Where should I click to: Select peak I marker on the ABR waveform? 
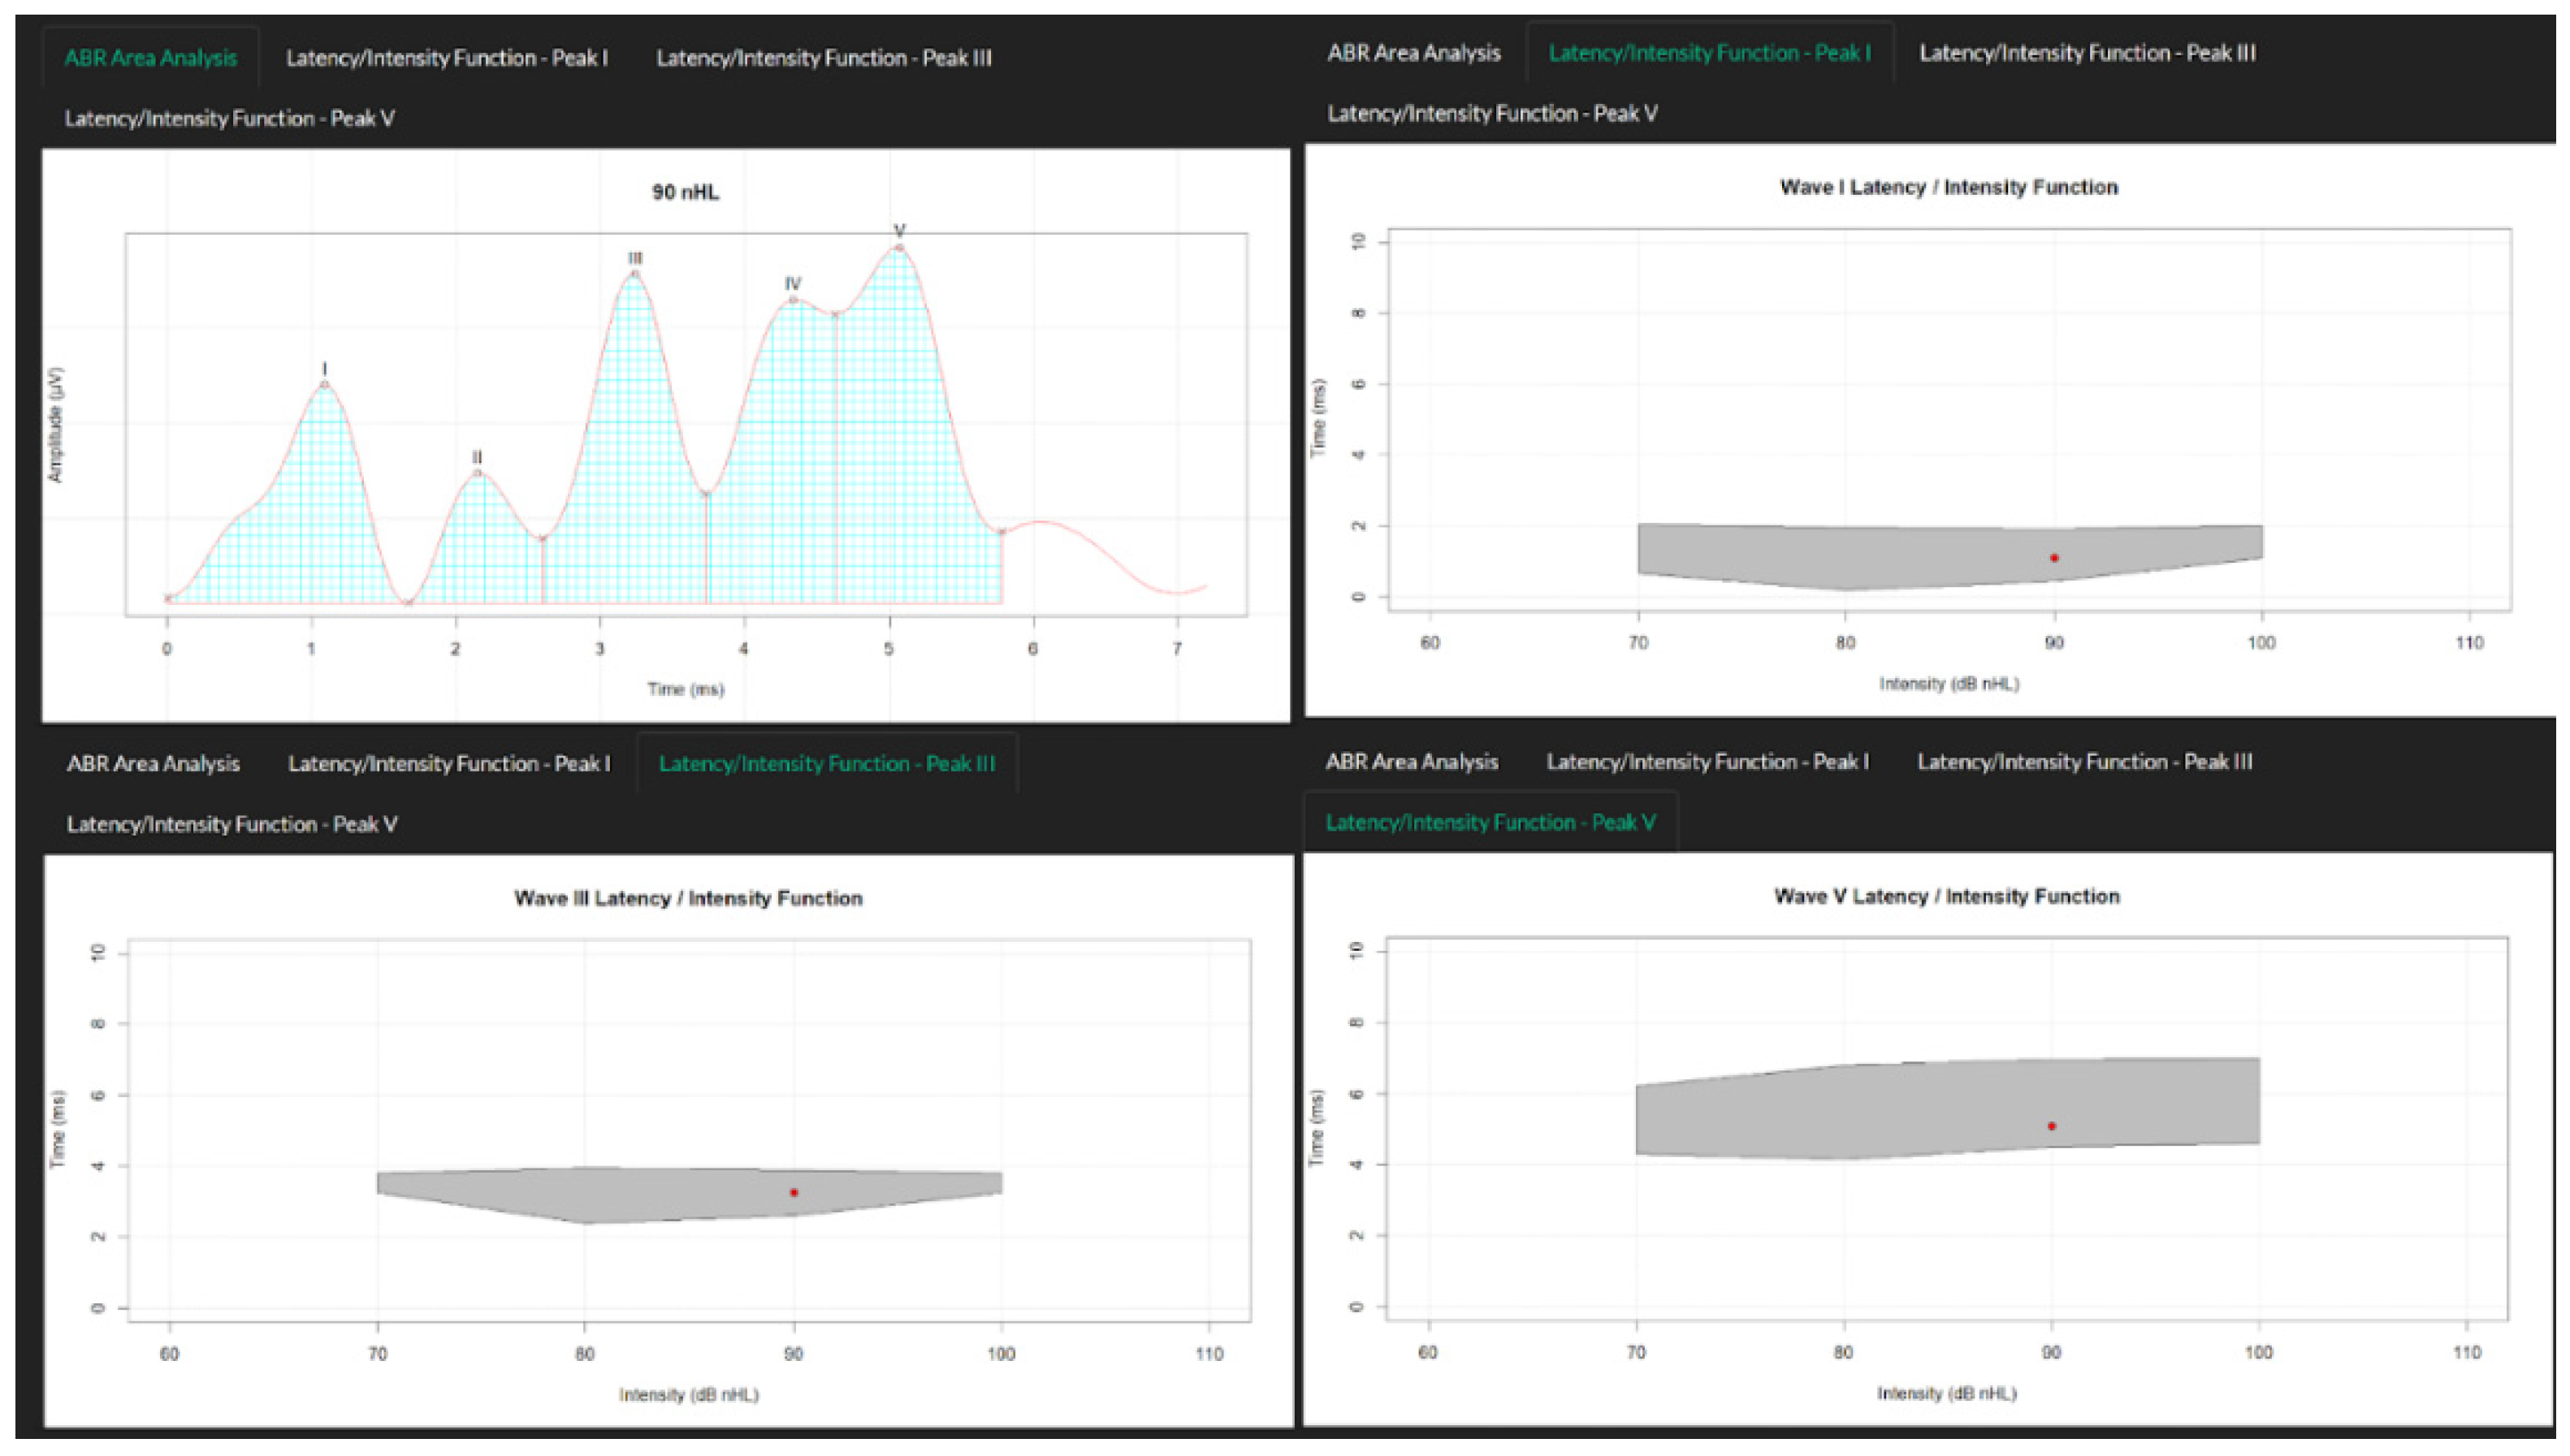(324, 384)
